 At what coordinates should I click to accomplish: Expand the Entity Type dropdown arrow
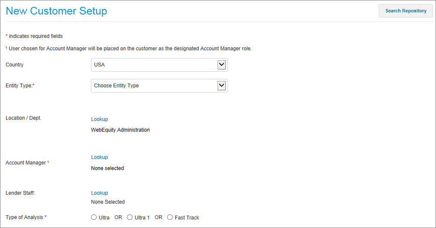coord(221,86)
